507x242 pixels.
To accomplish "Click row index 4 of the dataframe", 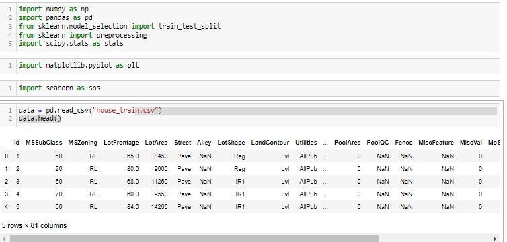I will 7,207.
